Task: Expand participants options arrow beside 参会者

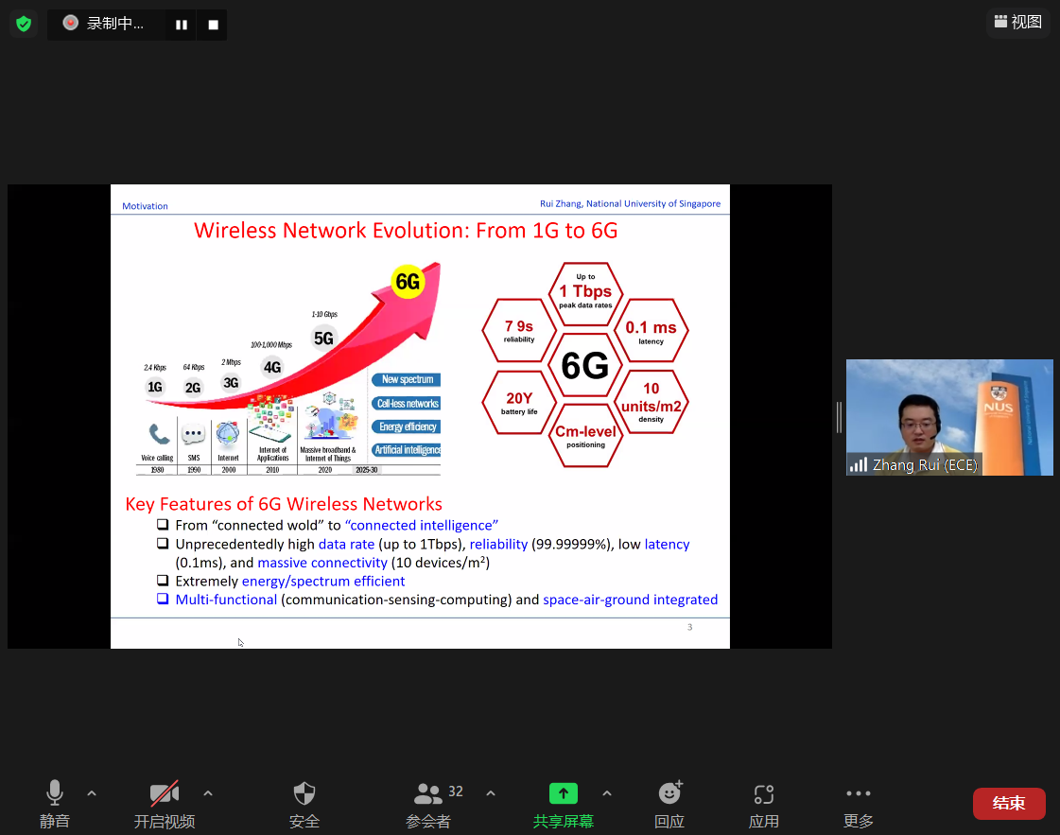Action: (491, 793)
